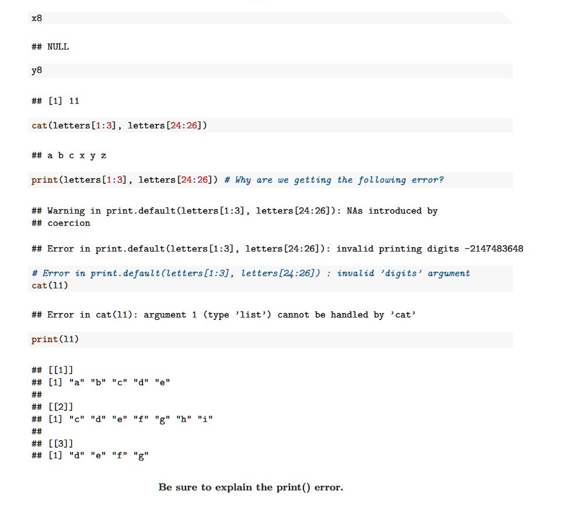Click the cat(l1) code line
Screen dimensions: 562x505
[50, 285]
